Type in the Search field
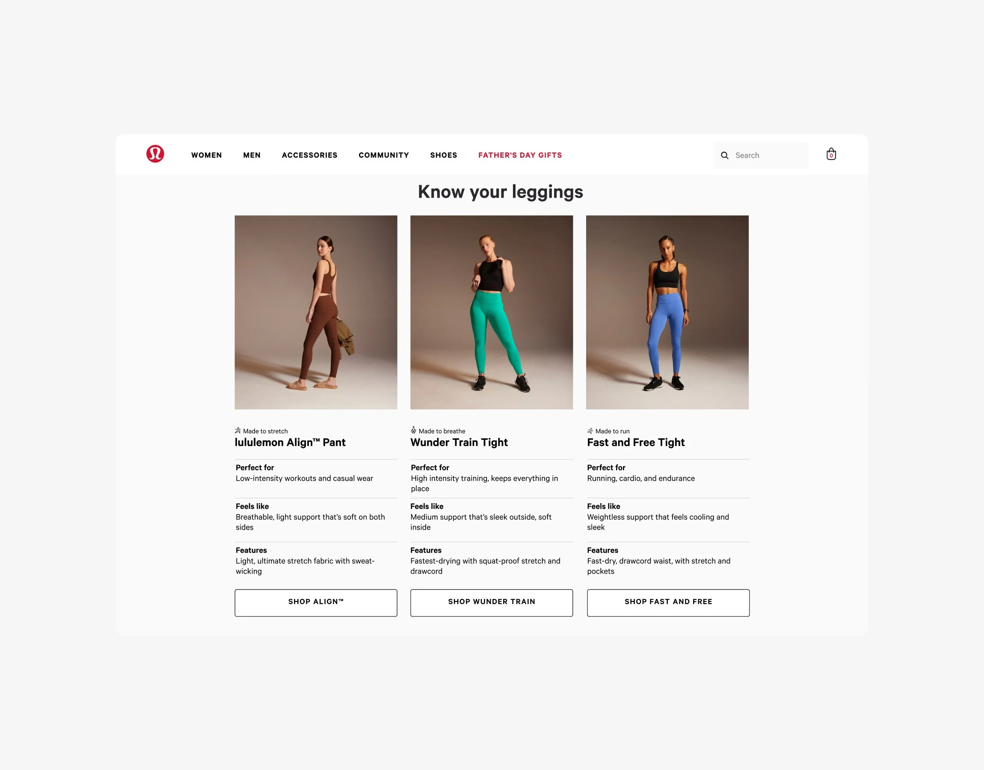This screenshot has width=984, height=770. tap(768, 156)
